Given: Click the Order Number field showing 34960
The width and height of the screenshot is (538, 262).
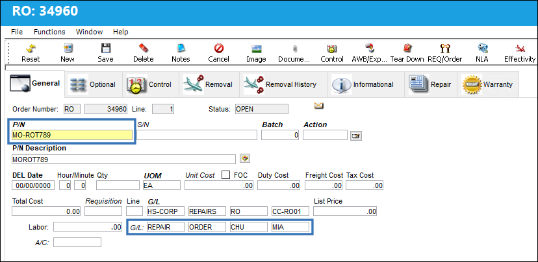Looking at the screenshot, I should click(107, 109).
